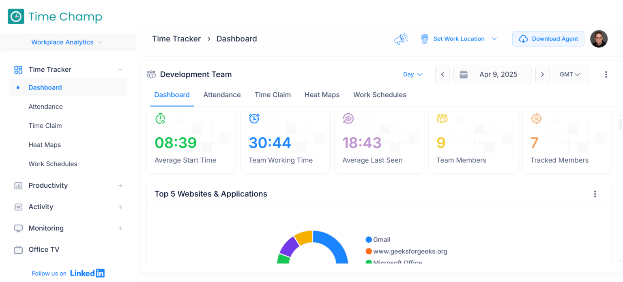Click the announcements megaphone icon
The width and height of the screenshot is (623, 282).
[x=401, y=38]
